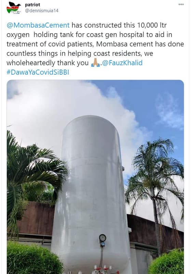Follow the #DawaYaCovidSiBBI hashtag

38,72
